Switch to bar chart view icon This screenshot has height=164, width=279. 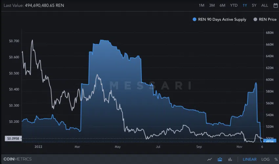(x=230, y=159)
